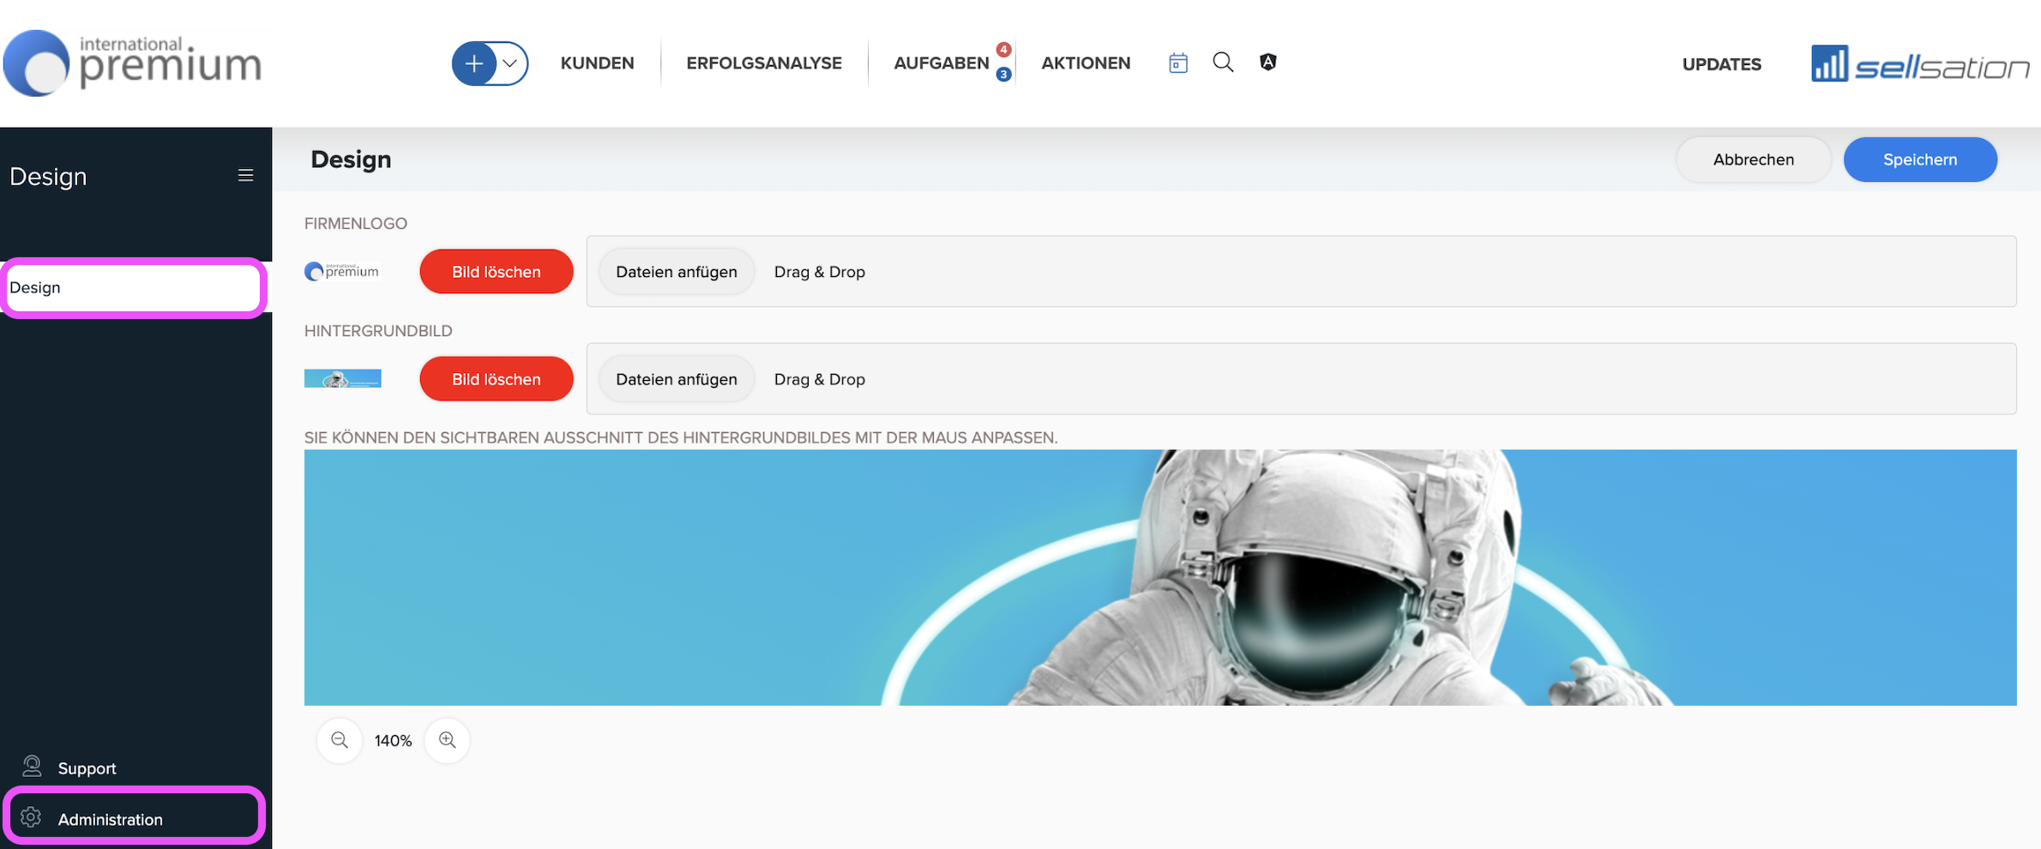Open the AKTIONEN menu
2041x849 pixels.
(1086, 63)
